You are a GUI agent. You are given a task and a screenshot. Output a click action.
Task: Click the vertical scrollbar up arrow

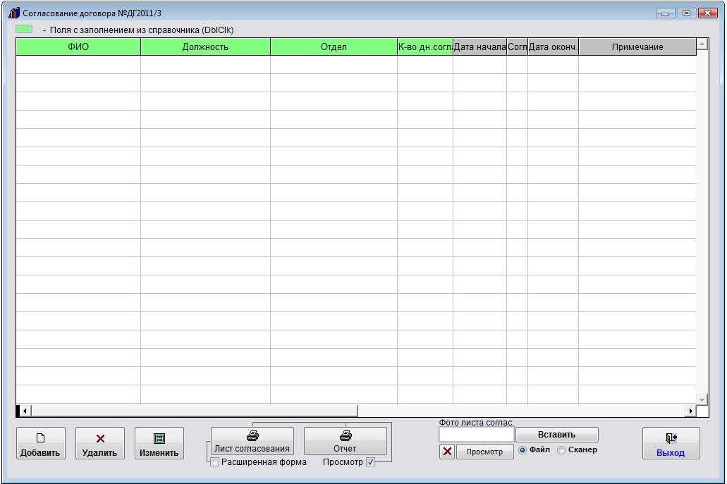pos(702,44)
